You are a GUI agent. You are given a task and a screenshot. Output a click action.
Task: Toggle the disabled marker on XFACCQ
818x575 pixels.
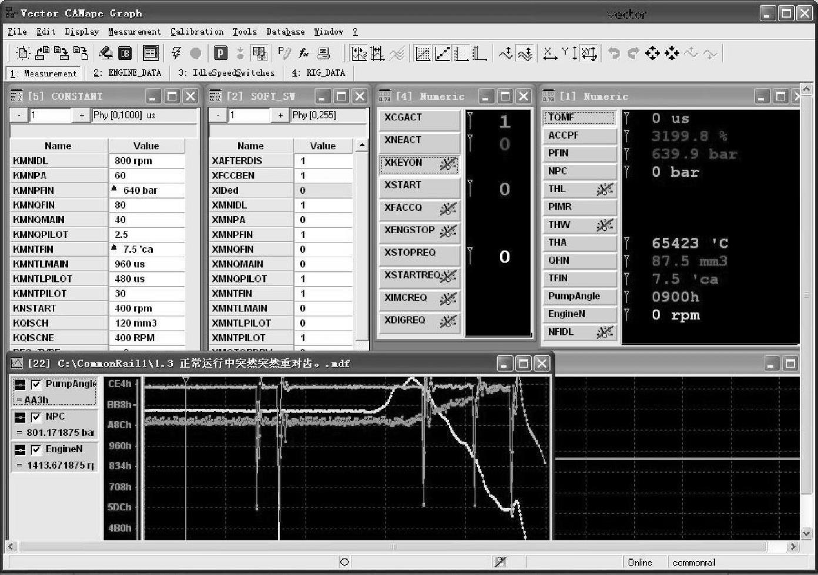click(x=448, y=209)
